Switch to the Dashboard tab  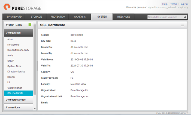click(14, 17)
